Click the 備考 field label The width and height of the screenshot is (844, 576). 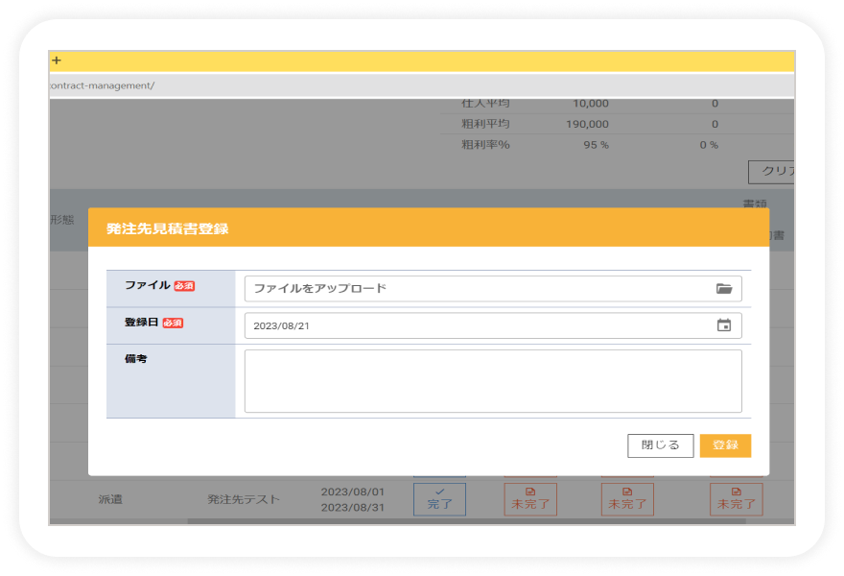[135, 359]
